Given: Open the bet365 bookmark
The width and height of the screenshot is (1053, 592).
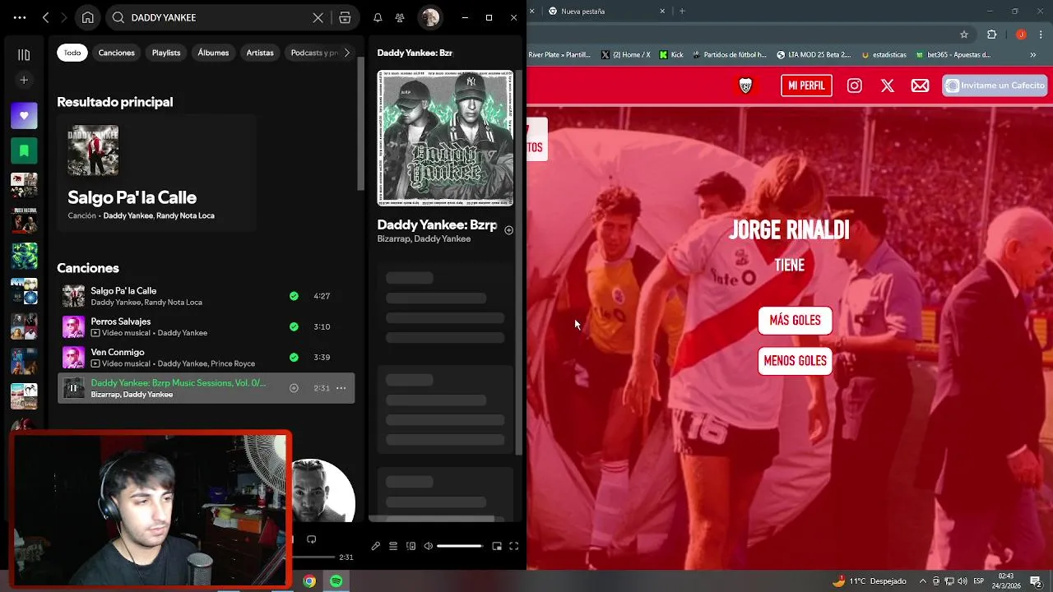Looking at the screenshot, I should tap(953, 54).
